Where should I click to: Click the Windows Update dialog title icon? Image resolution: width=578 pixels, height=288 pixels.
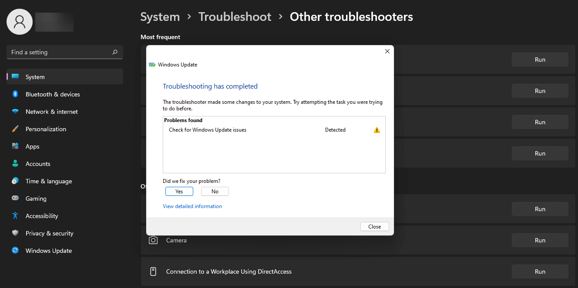pos(152,65)
